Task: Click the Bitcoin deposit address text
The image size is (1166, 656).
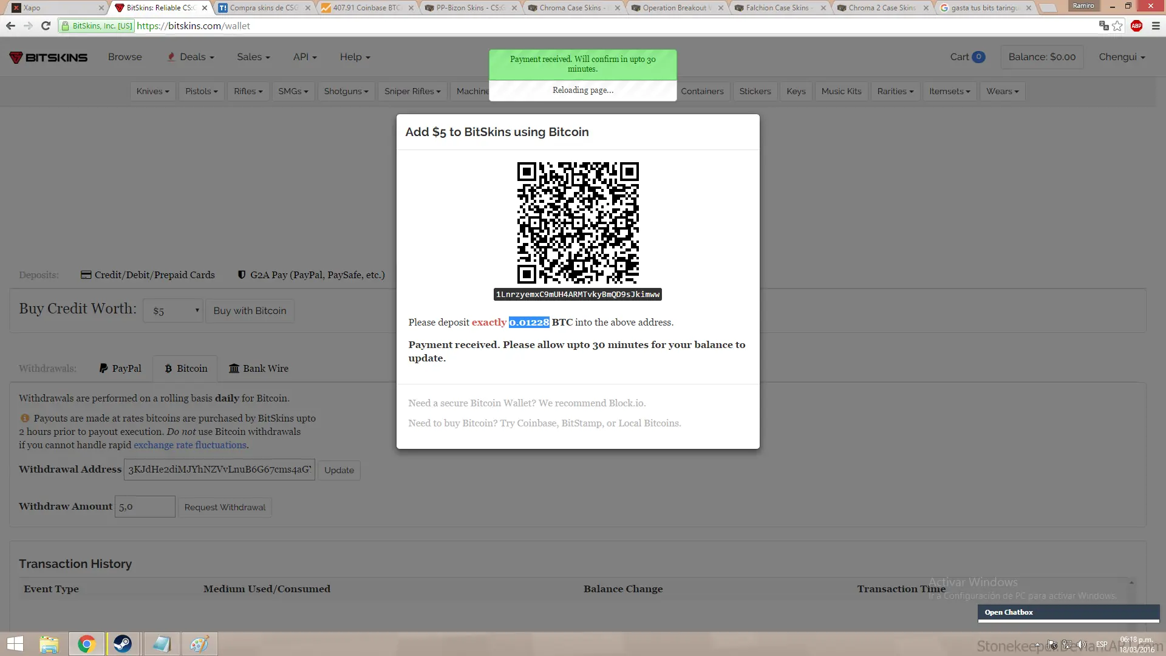Action: click(x=578, y=295)
